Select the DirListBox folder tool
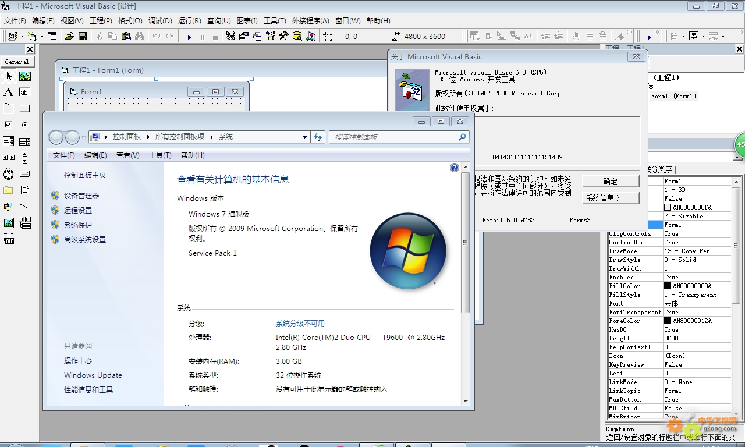 tap(9, 190)
